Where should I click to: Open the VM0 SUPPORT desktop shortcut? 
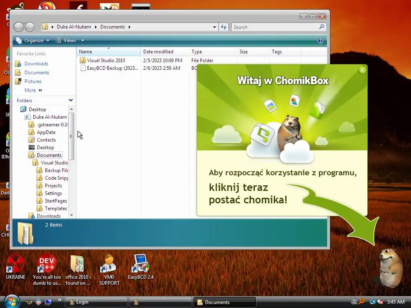109,270
